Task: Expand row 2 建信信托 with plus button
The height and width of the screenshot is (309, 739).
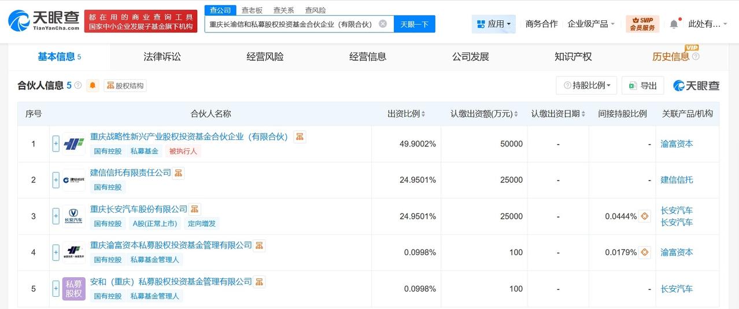Action: coord(56,180)
